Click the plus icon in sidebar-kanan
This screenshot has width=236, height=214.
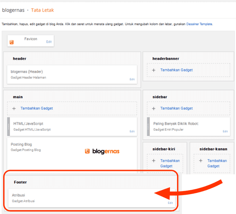click(x=200, y=161)
